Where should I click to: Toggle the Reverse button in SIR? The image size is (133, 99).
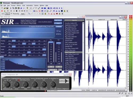59,27
